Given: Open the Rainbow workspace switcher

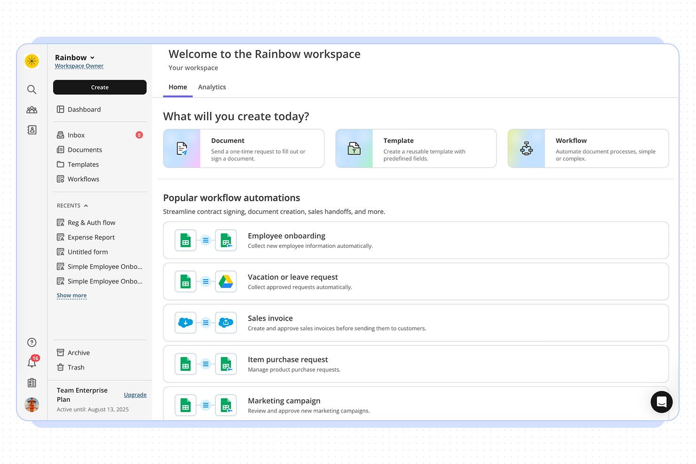Looking at the screenshot, I should tap(75, 57).
